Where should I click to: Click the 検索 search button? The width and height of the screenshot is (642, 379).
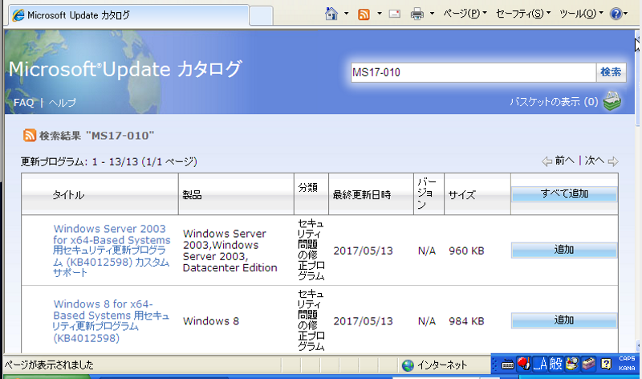(611, 72)
